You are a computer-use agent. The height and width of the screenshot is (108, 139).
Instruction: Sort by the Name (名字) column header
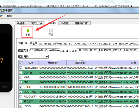(x=31, y=63)
